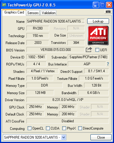Click the DirectX Support field 8.1 / SM1.4
This screenshot has width=114, height=143.
pos(97,71)
